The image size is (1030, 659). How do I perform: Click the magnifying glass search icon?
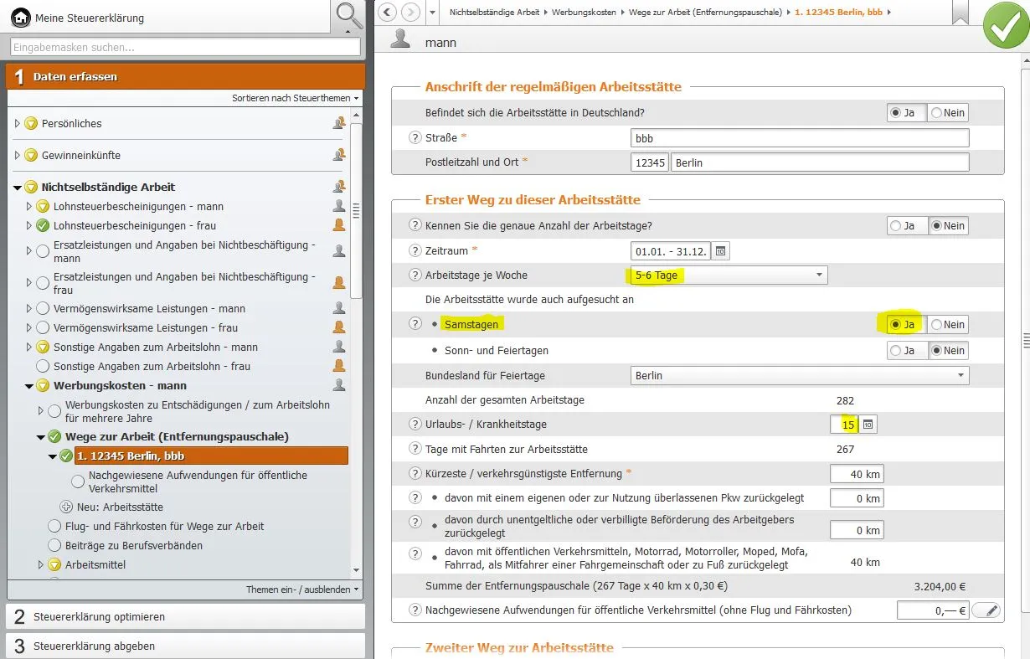[x=348, y=16]
